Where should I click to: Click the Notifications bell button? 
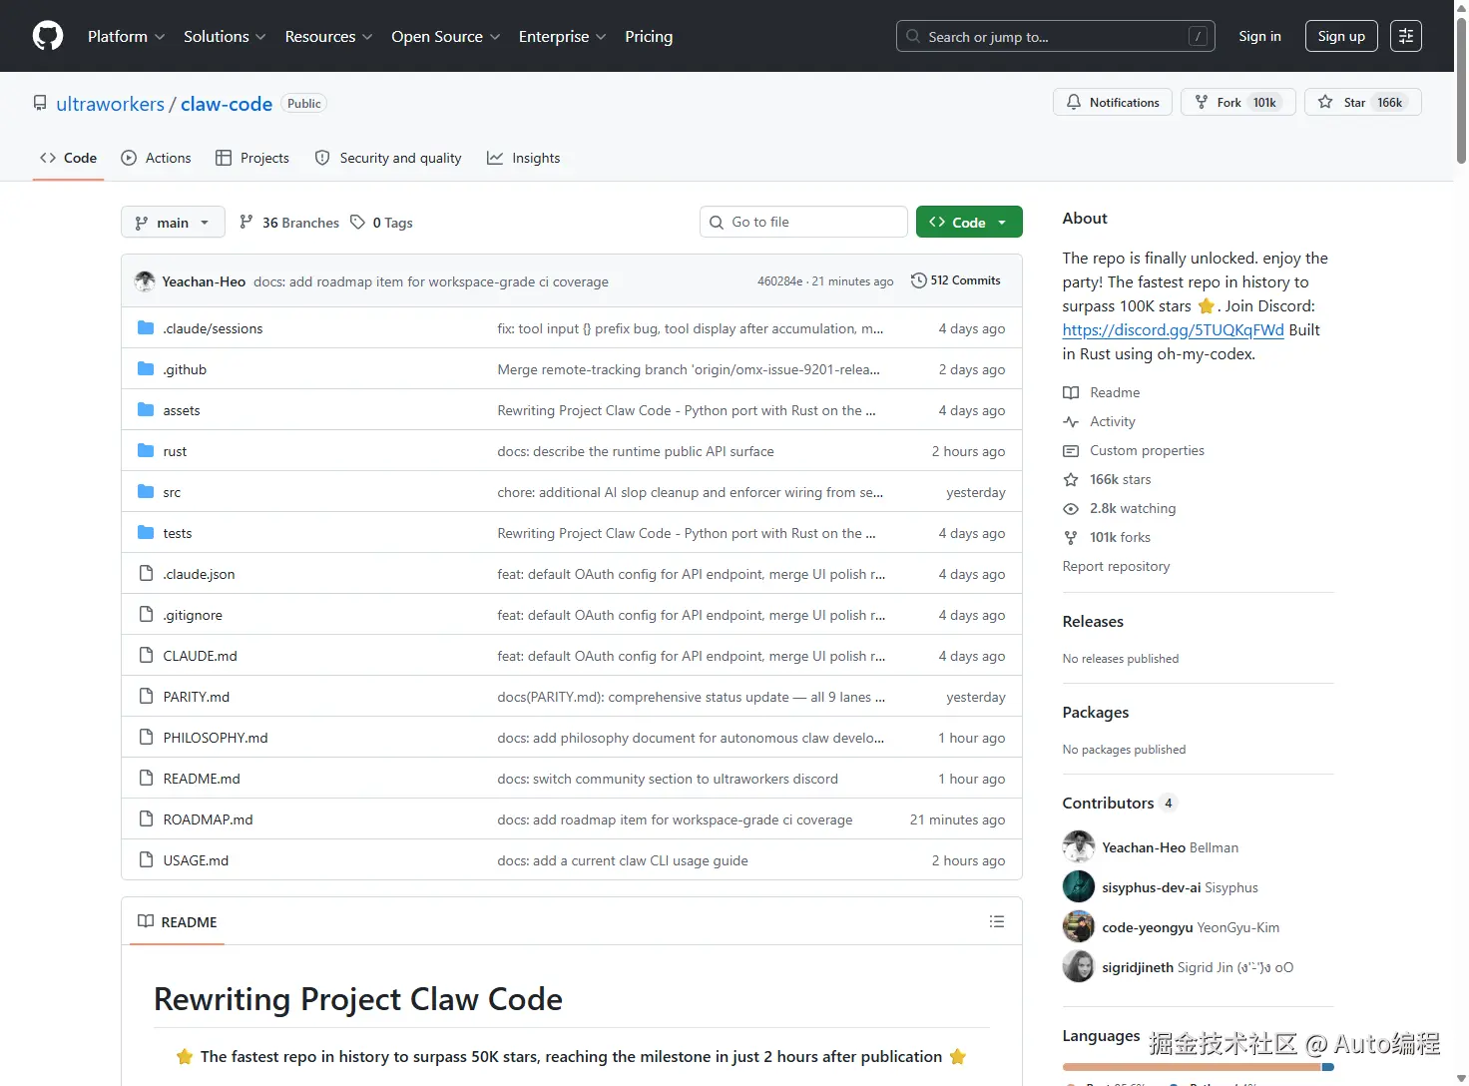pyautogui.click(x=1113, y=102)
